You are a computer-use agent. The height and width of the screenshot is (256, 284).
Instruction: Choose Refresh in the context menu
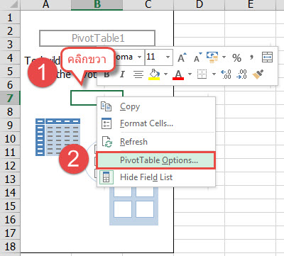tap(156, 142)
